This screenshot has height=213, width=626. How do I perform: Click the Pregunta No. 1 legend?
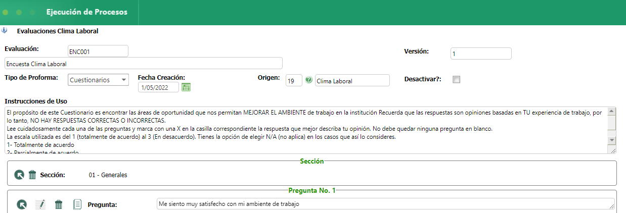tap(312, 190)
